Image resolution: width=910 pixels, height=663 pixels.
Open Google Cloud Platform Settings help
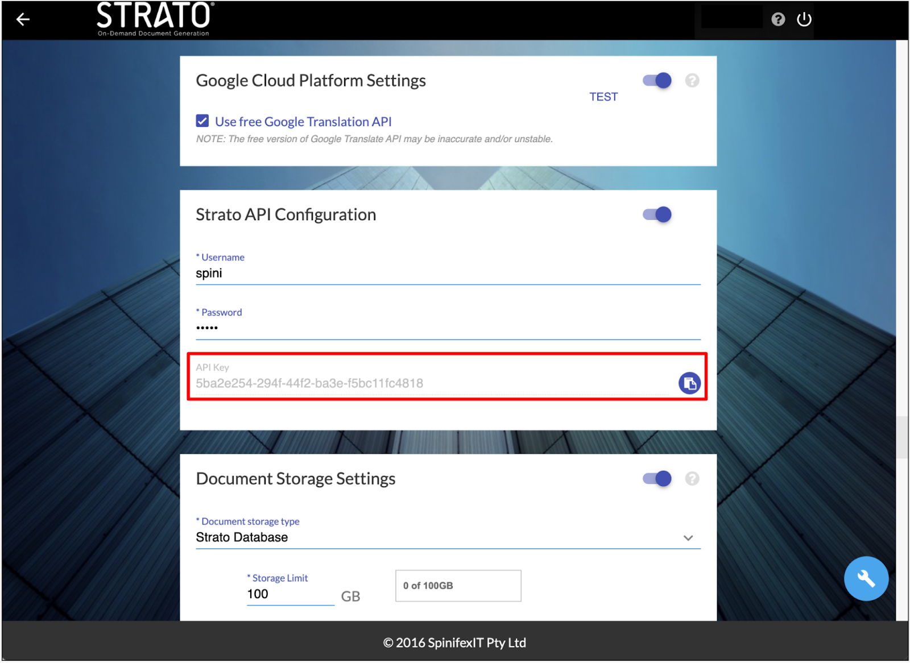pyautogui.click(x=692, y=81)
